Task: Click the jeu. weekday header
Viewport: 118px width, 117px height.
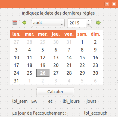Action: (56, 34)
